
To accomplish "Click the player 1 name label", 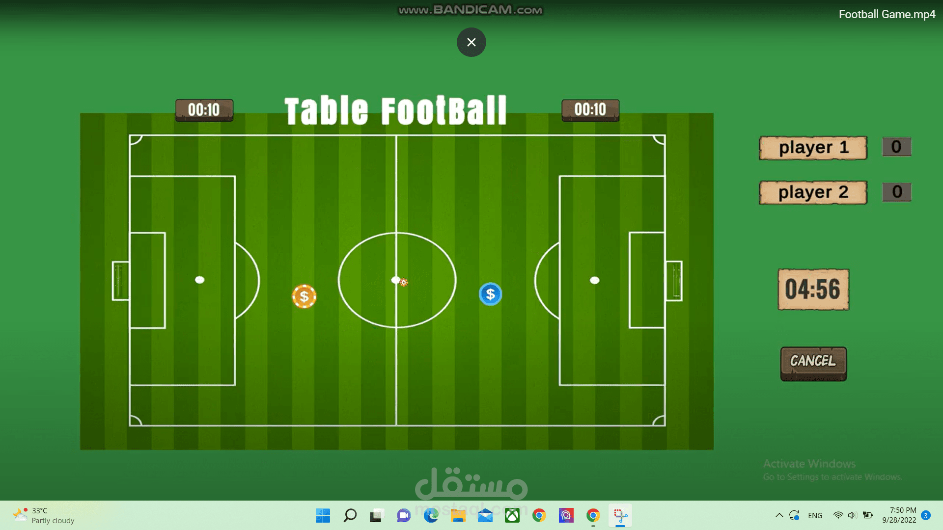I will [813, 148].
